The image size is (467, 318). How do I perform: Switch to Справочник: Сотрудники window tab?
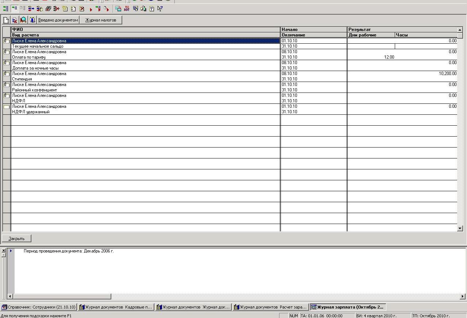39,307
